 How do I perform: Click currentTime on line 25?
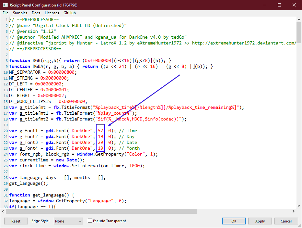click(34, 160)
